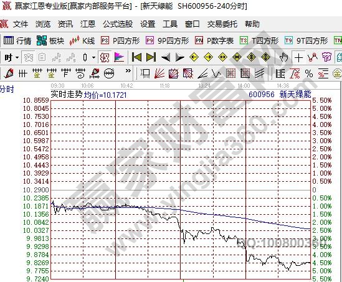Select the hand pan tool
This screenshot has width=342, height=282.
(284, 57)
